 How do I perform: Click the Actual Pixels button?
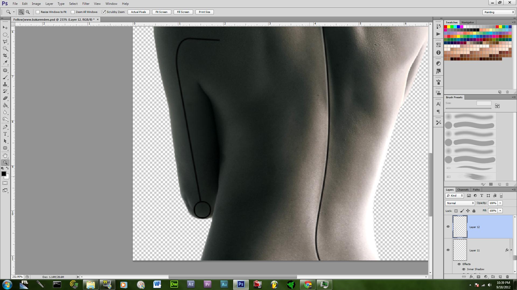138,12
